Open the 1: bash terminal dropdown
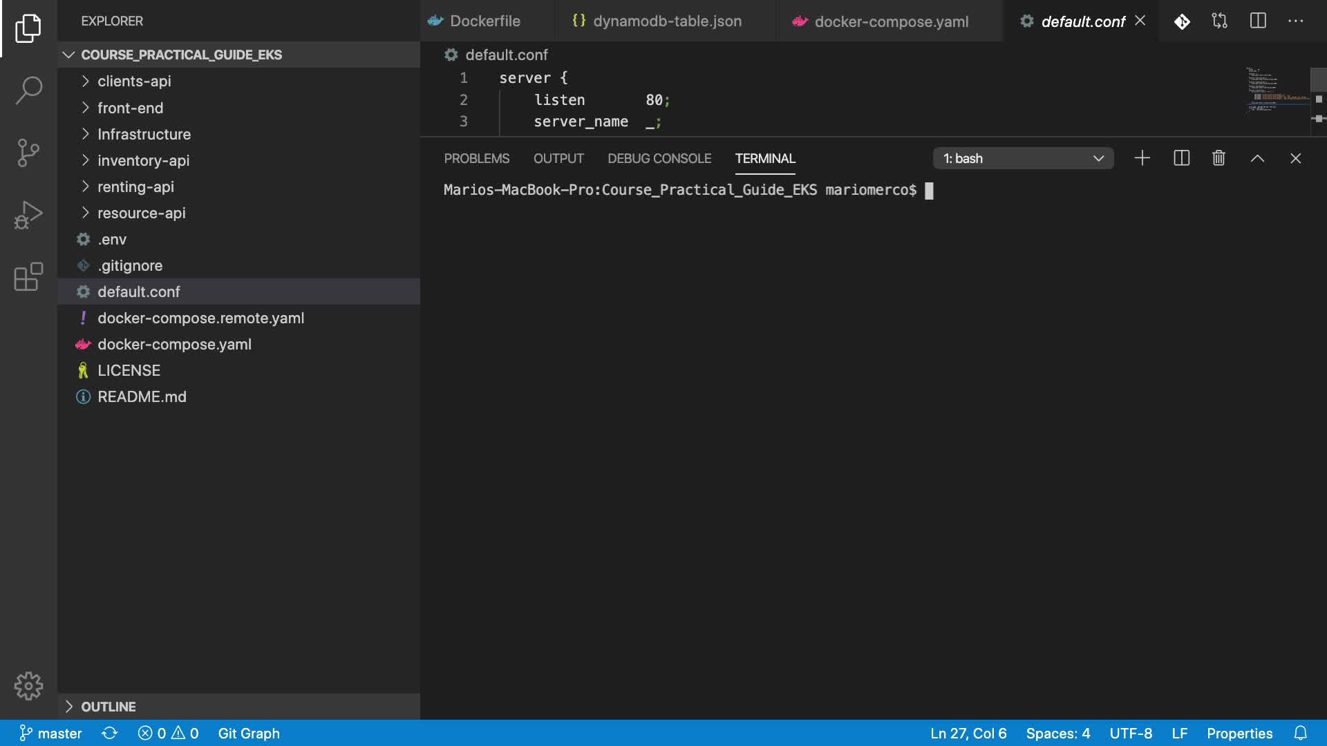 (1023, 158)
